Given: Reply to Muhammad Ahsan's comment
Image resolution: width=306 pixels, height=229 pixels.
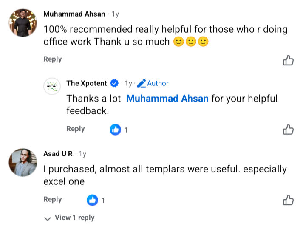Looking at the screenshot, I should [x=52, y=59].
